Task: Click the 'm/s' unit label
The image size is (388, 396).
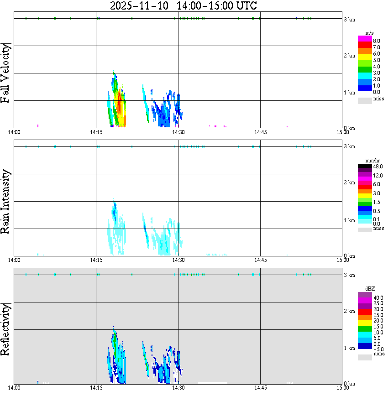Action: tap(369, 33)
